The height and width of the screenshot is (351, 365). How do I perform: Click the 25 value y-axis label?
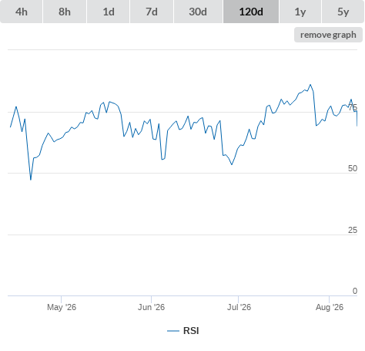tap(353, 230)
